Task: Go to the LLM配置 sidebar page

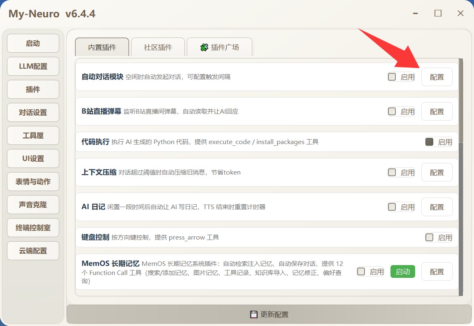Action: 33,66
